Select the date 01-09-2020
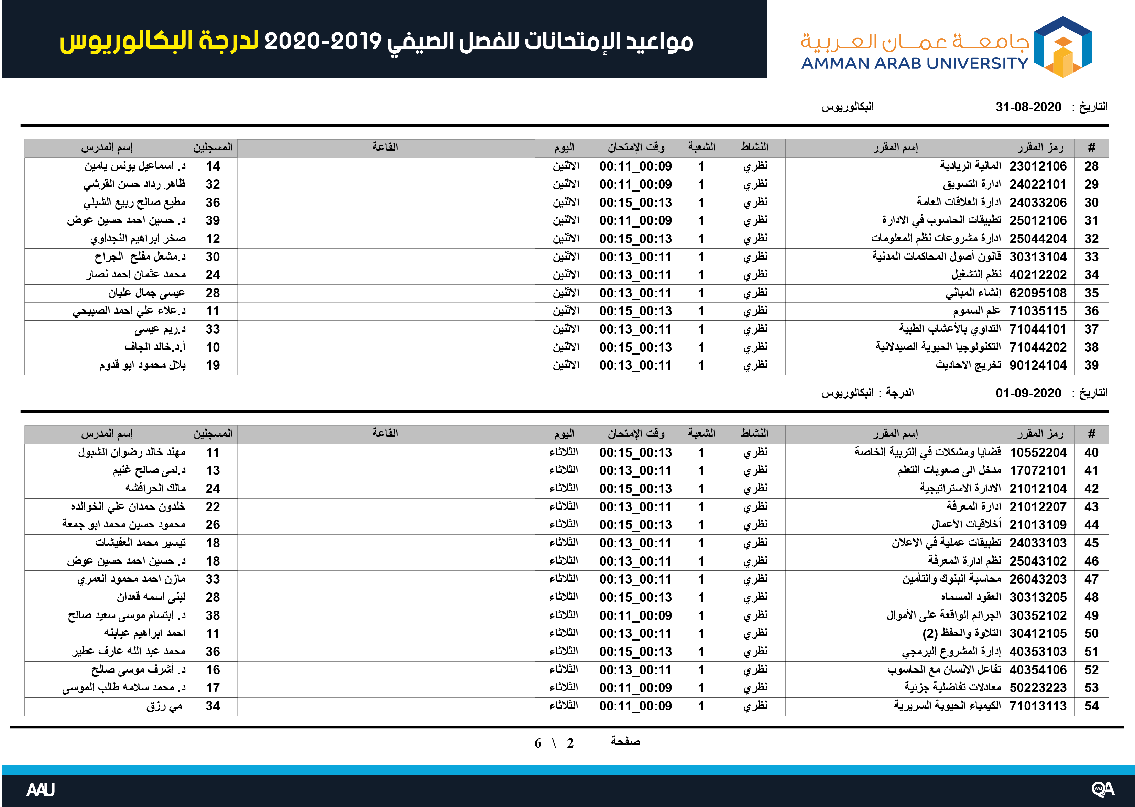 1028,394
